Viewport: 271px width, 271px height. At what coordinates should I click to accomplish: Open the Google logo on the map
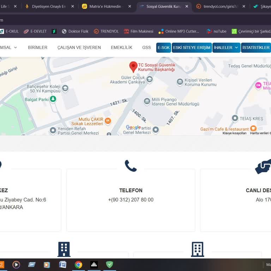pyautogui.click(x=133, y=127)
